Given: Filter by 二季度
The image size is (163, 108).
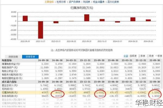Looking at the screenshot, I should [x=150, y=56].
